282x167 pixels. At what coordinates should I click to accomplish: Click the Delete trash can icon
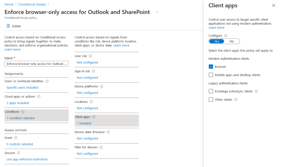point(8,26)
